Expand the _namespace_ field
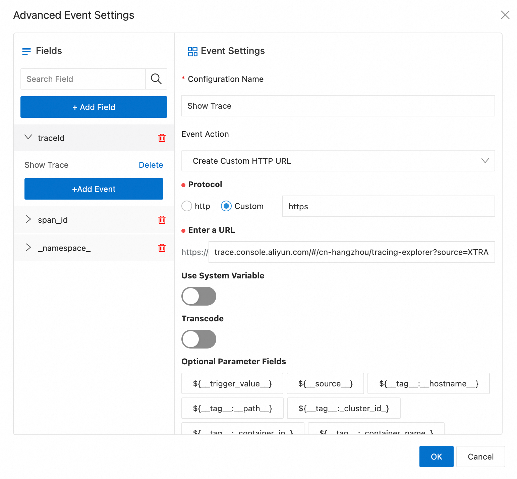The image size is (517, 479). pos(28,248)
